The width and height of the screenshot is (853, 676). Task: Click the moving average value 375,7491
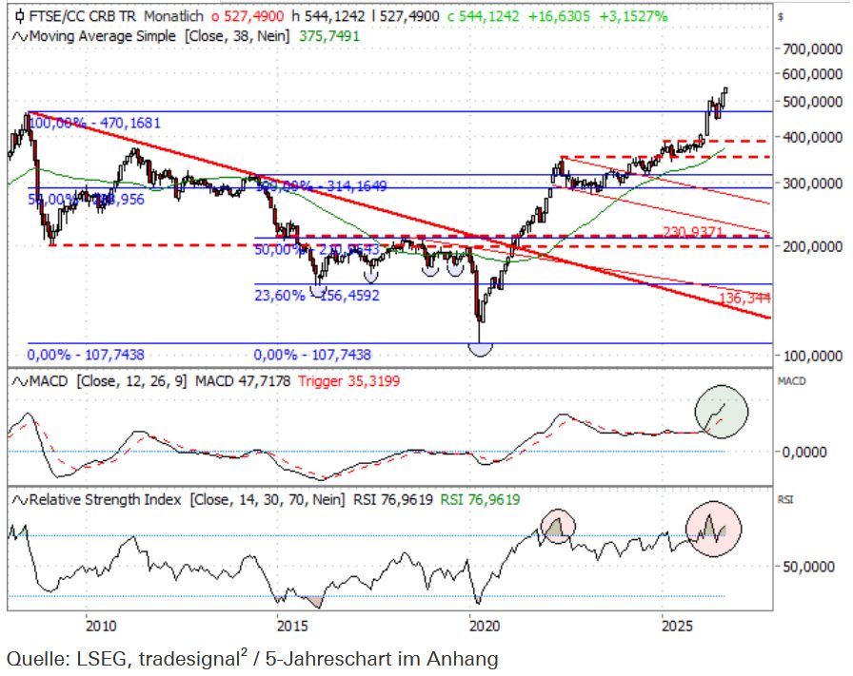(329, 36)
